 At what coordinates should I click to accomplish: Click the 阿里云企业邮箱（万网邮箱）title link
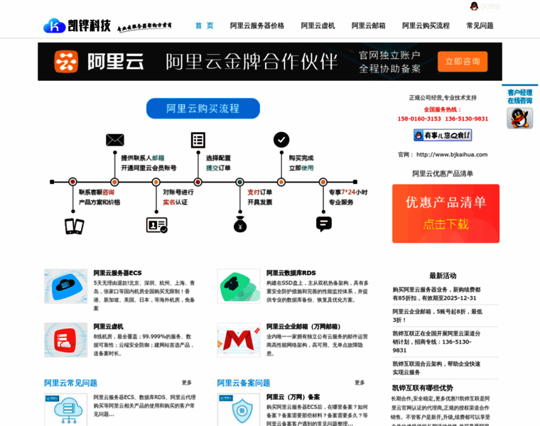point(303,326)
